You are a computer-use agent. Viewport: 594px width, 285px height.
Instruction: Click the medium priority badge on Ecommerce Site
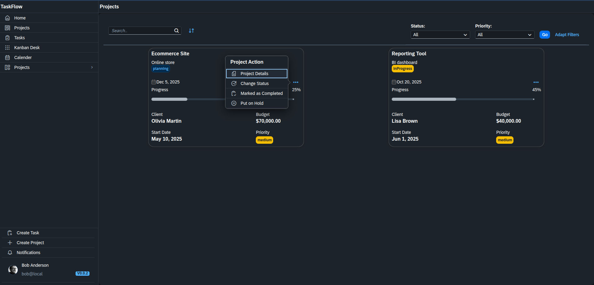264,140
